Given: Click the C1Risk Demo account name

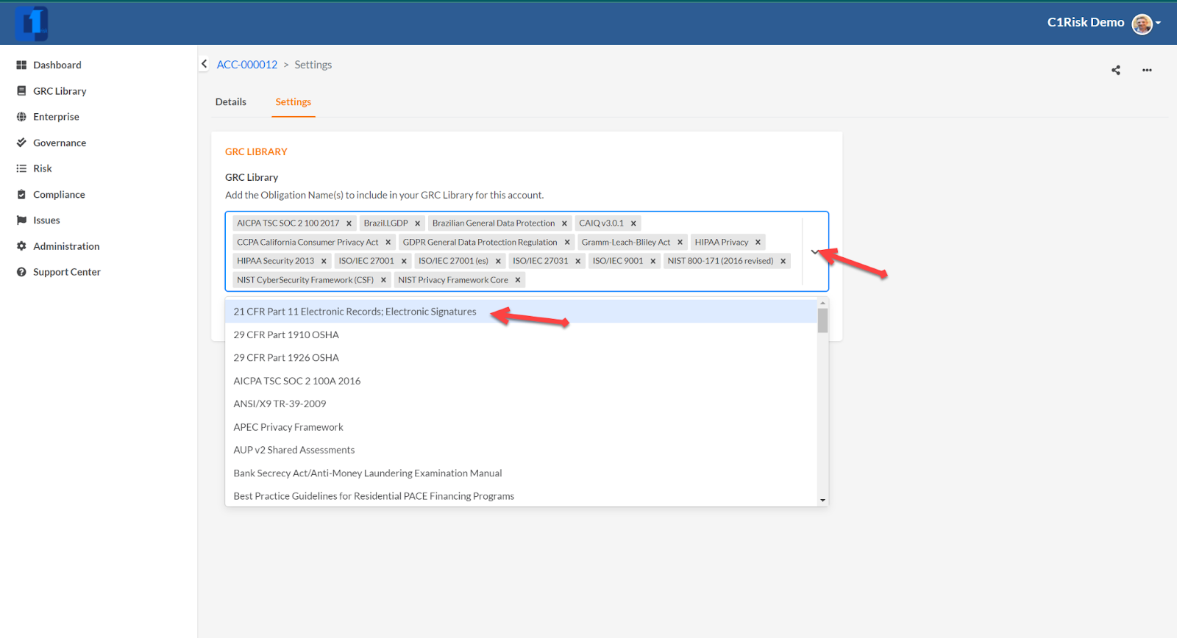Looking at the screenshot, I should click(x=1086, y=23).
